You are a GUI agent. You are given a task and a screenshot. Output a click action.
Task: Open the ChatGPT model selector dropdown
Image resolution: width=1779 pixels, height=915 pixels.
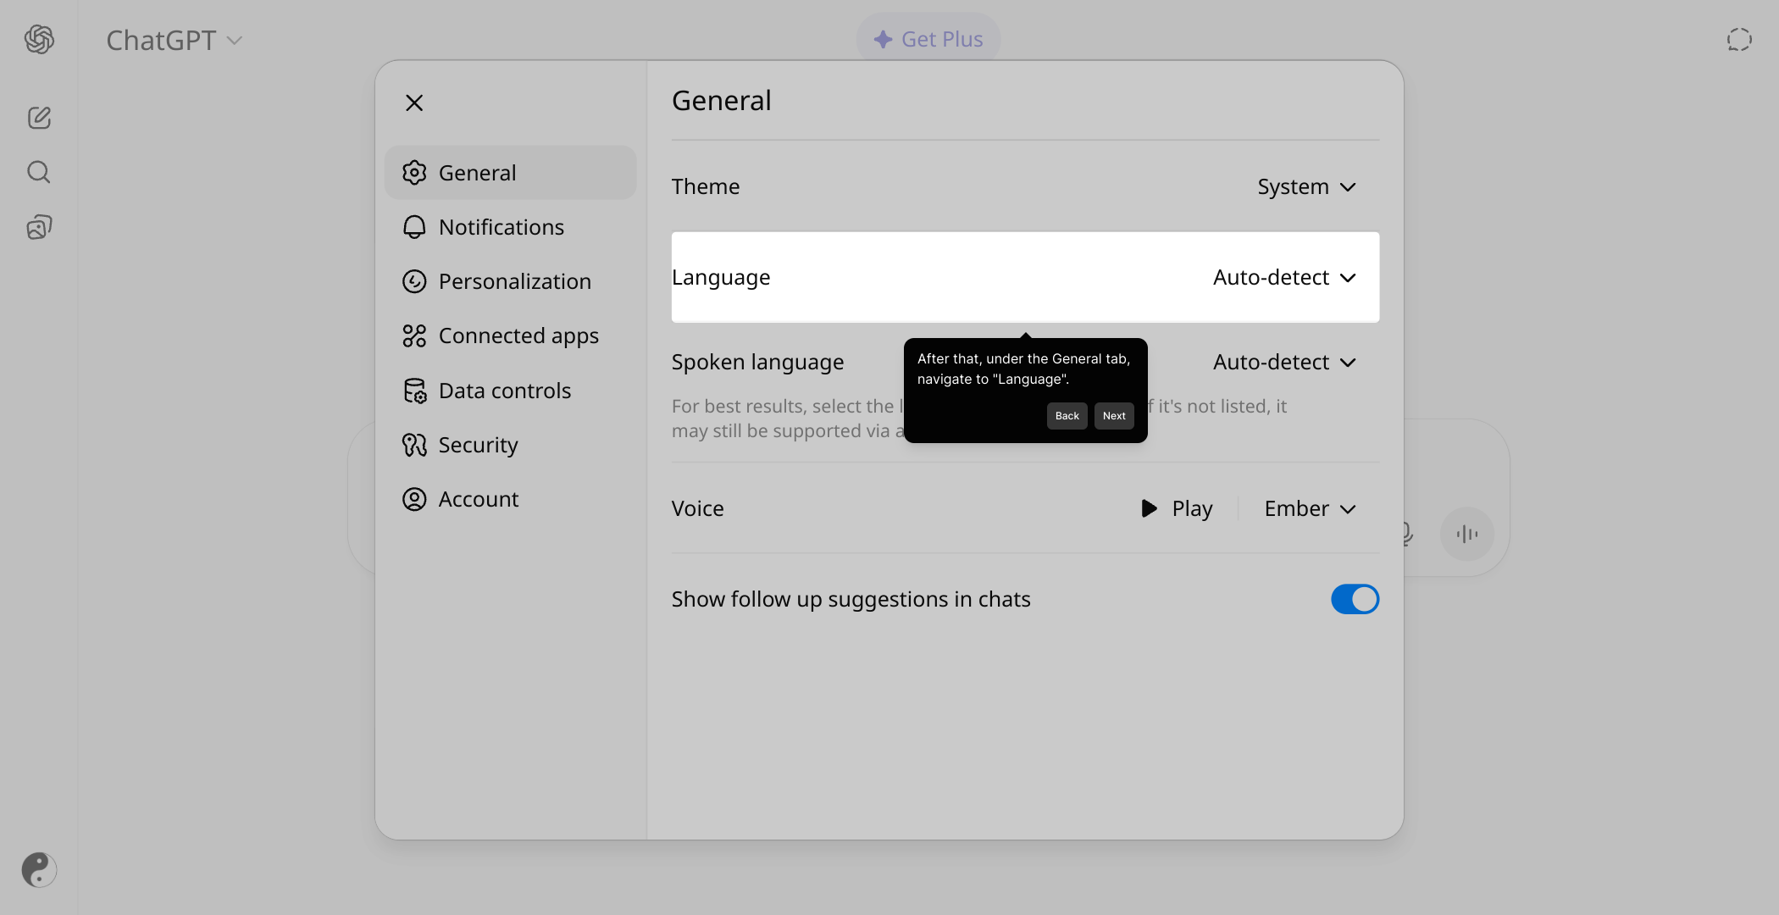tap(175, 40)
